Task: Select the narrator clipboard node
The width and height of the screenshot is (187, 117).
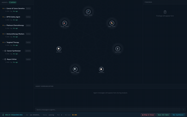Action: pyautogui.click(x=101, y=69)
